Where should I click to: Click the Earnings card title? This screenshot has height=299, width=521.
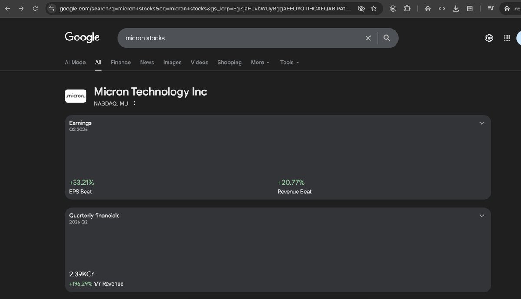80,123
